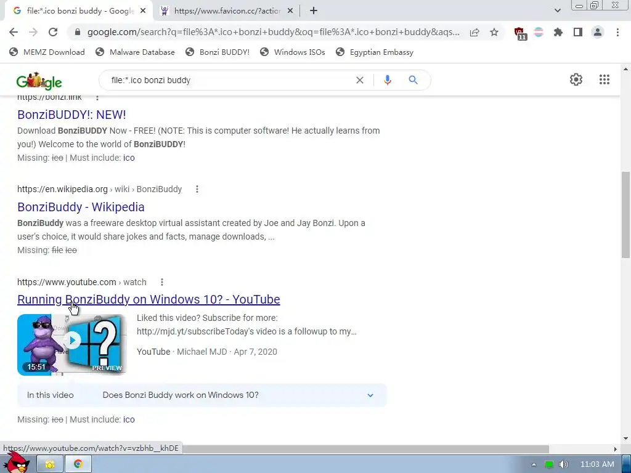Open Windows ISOs bookmark

[x=292, y=52]
